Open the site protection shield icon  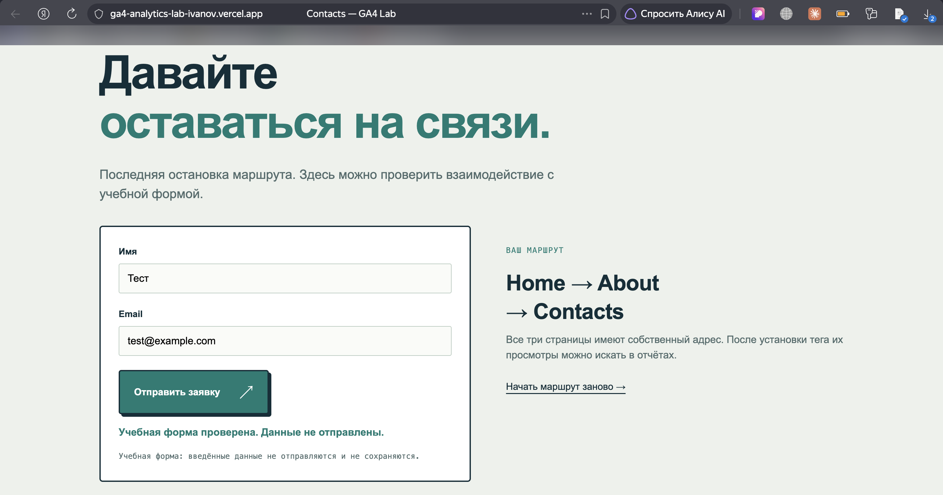[98, 14]
